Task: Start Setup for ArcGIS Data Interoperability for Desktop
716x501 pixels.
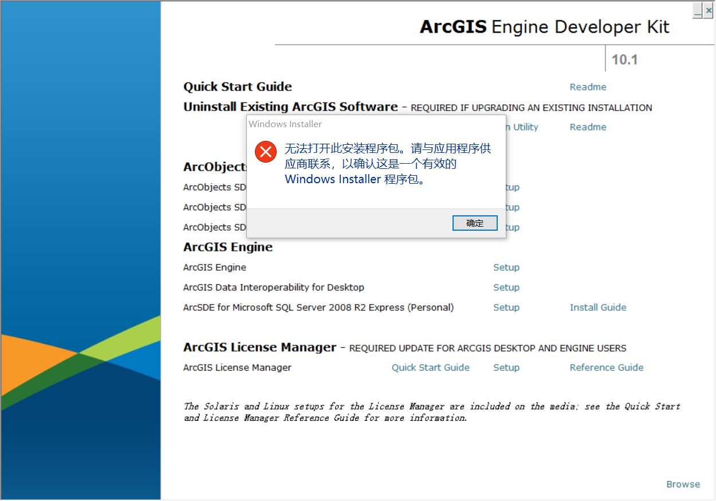Action: (x=506, y=287)
